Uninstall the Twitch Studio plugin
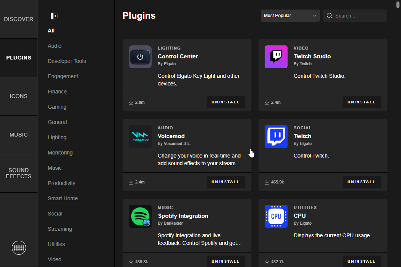The height and width of the screenshot is (267, 401). pos(362,102)
